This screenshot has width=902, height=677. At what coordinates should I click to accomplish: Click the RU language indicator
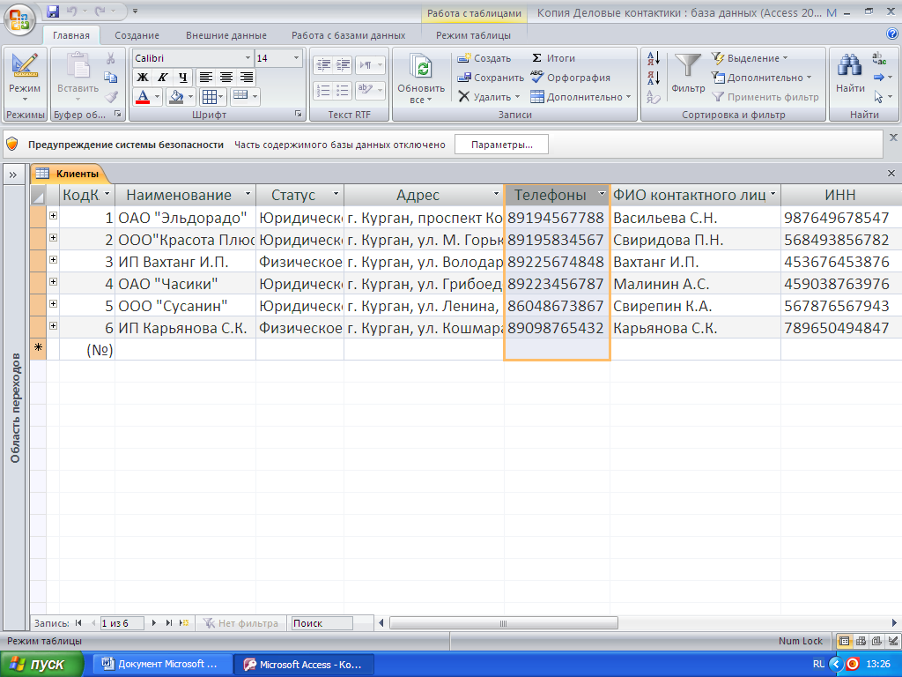(x=818, y=665)
